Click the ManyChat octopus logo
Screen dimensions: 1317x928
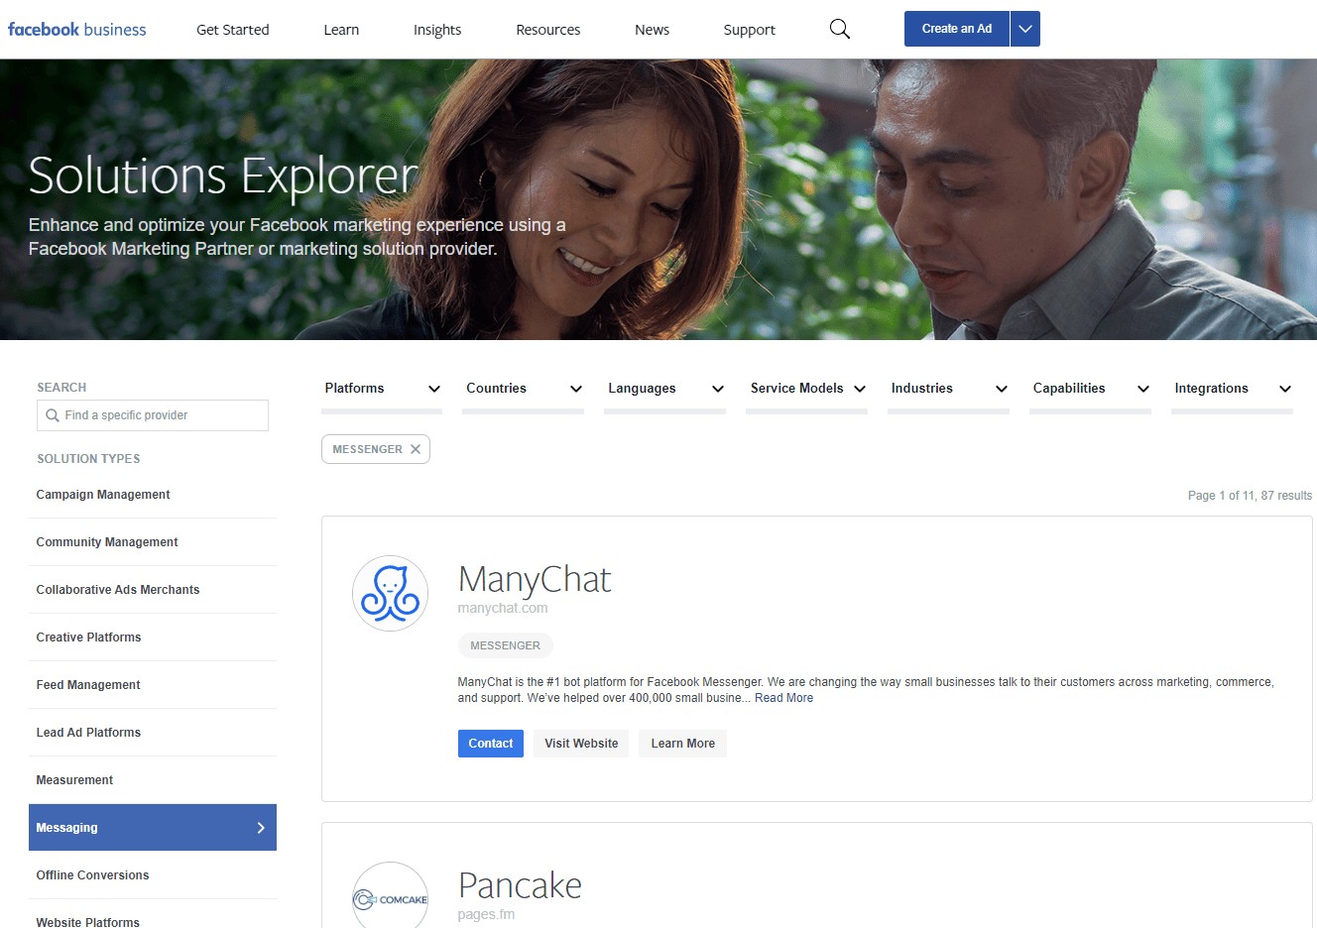pos(391,593)
